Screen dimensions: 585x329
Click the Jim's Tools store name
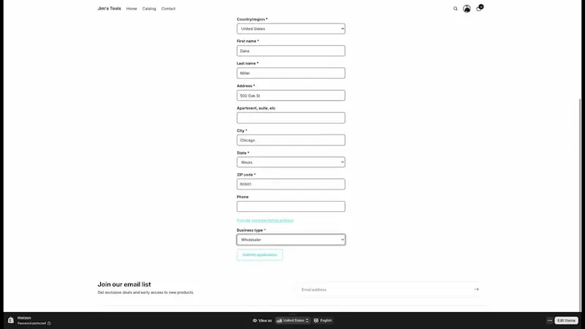[x=109, y=8]
